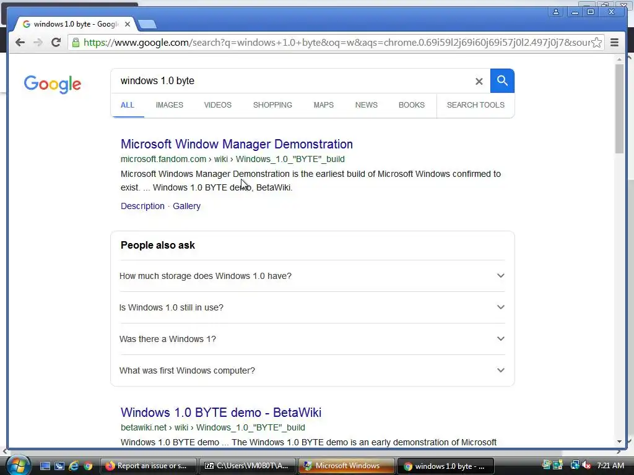Open the muted volume tray icon

click(x=587, y=465)
